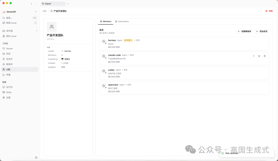Screen dimensions: 278x161
Task: Click the lightning icon beside 自动化
Action: [x=4, y=59]
